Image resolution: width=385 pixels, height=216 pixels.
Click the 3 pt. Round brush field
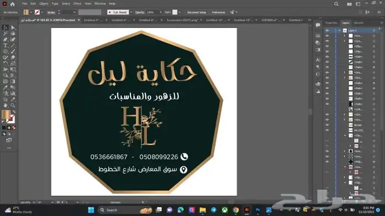[x=118, y=12]
